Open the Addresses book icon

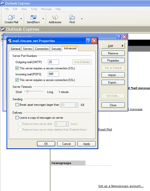(55, 17)
